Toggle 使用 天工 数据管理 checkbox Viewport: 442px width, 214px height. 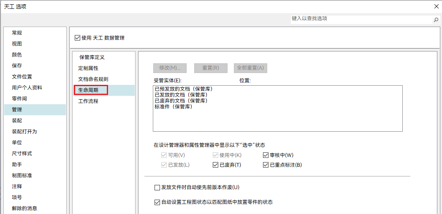click(77, 38)
